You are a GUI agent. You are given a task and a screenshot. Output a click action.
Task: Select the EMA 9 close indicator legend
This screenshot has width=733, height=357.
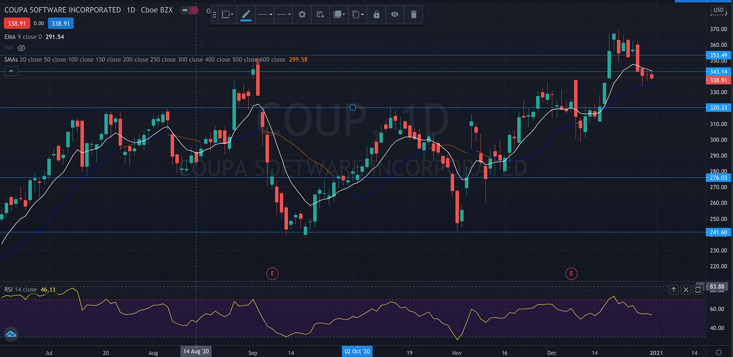[23, 37]
